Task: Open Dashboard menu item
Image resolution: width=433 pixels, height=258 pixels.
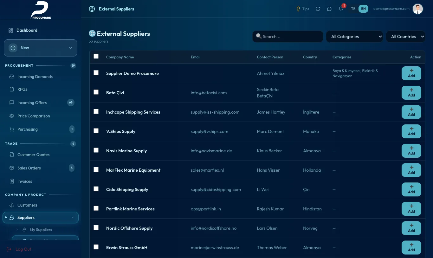Action: pos(41,30)
